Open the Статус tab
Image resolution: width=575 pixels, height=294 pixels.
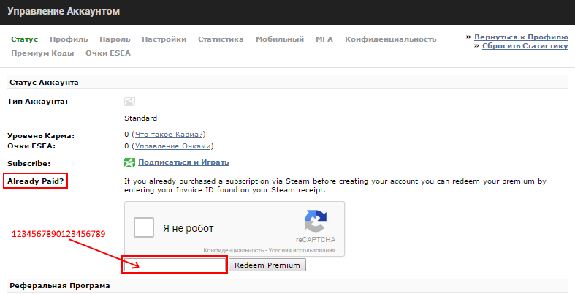[x=25, y=39]
